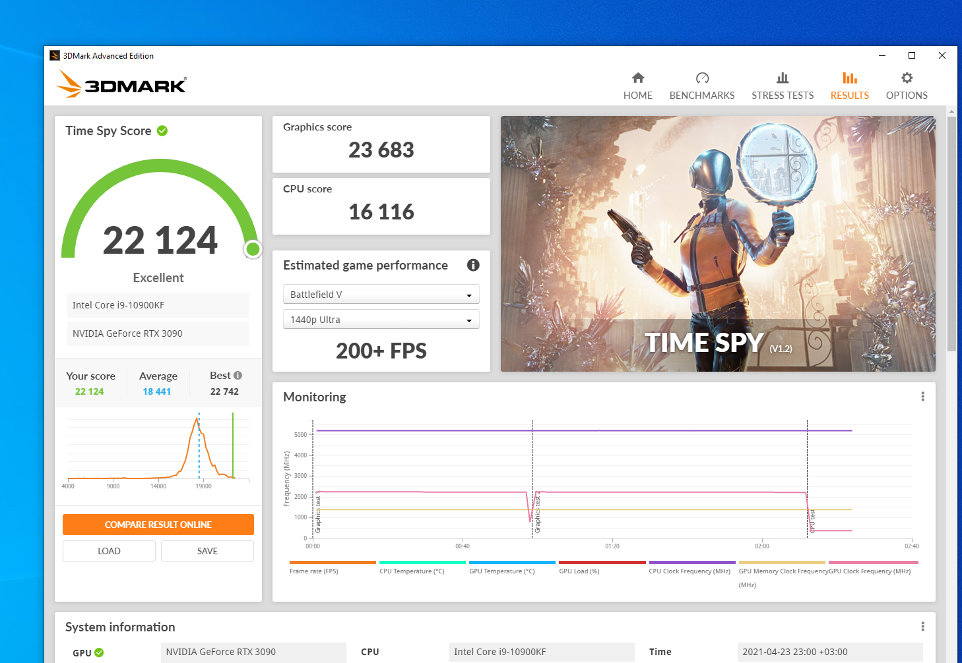This screenshot has height=663, width=962.
Task: Click the Options gear icon
Action: [x=907, y=78]
